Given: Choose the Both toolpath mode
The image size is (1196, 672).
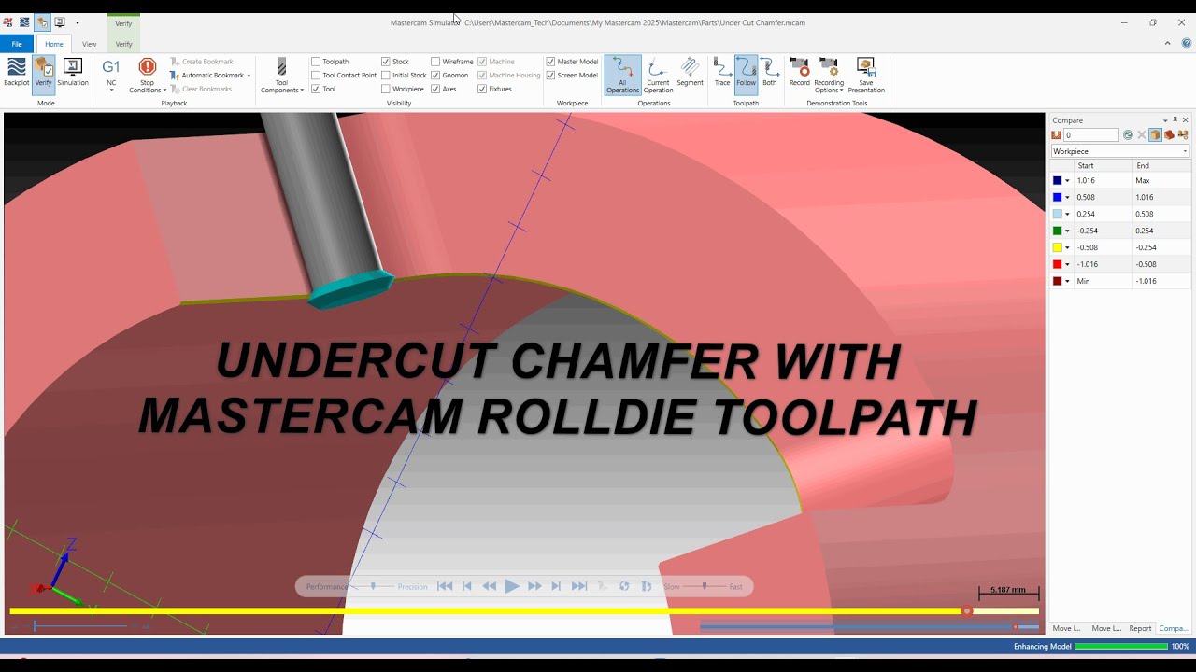Looking at the screenshot, I should (x=769, y=73).
